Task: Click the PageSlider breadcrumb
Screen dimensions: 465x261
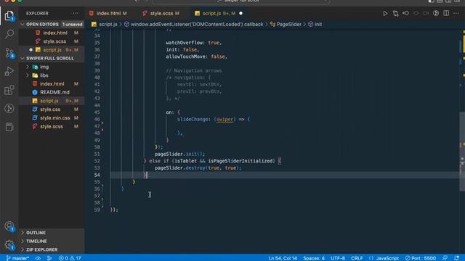Action: [288, 24]
